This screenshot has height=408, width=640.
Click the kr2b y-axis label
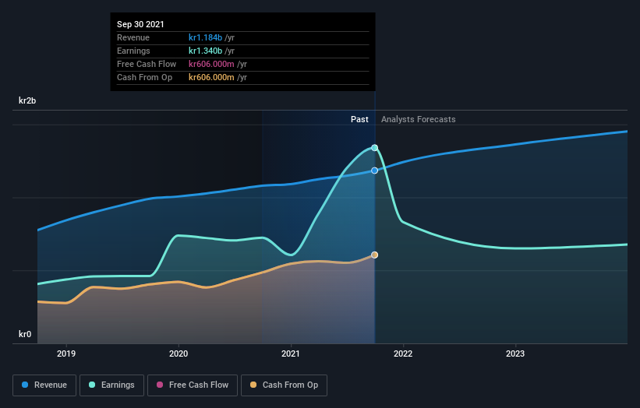tap(27, 100)
